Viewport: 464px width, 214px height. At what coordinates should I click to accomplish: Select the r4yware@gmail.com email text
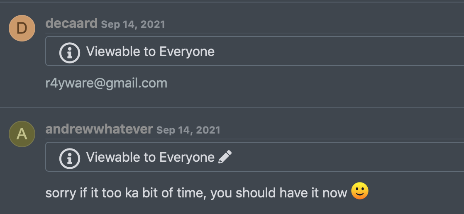click(107, 83)
